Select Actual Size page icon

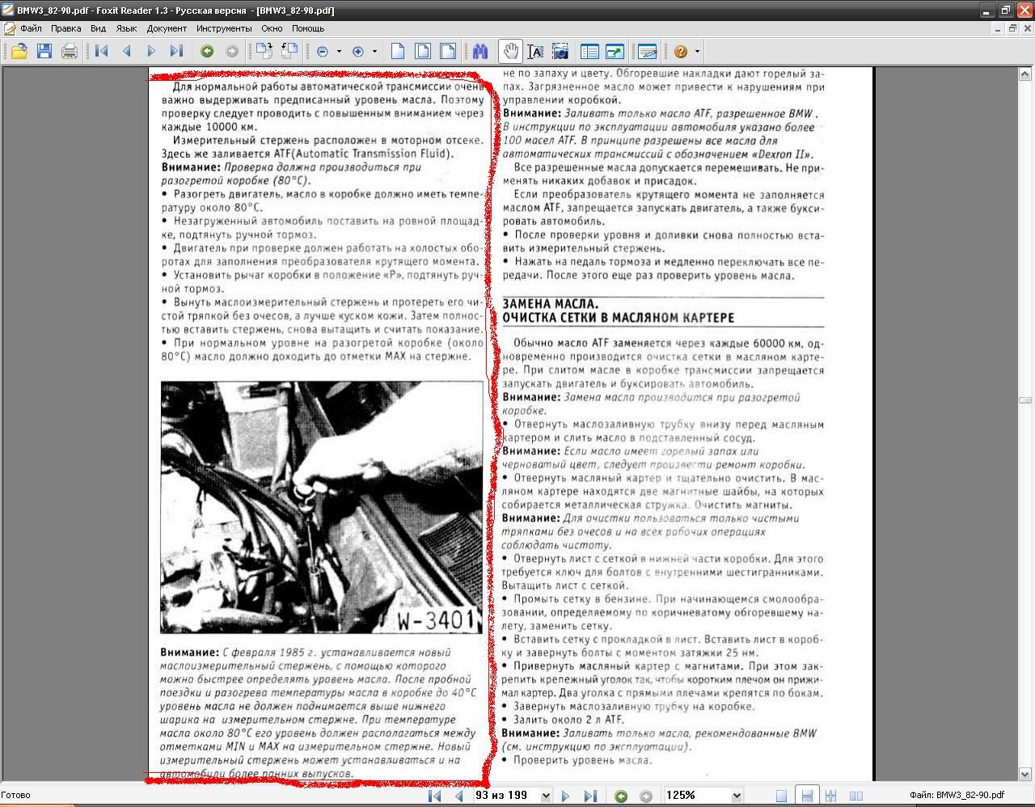(x=398, y=52)
